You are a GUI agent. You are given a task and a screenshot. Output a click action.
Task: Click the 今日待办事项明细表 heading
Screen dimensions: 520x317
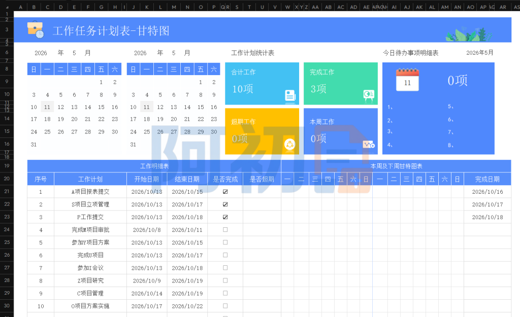click(410, 53)
